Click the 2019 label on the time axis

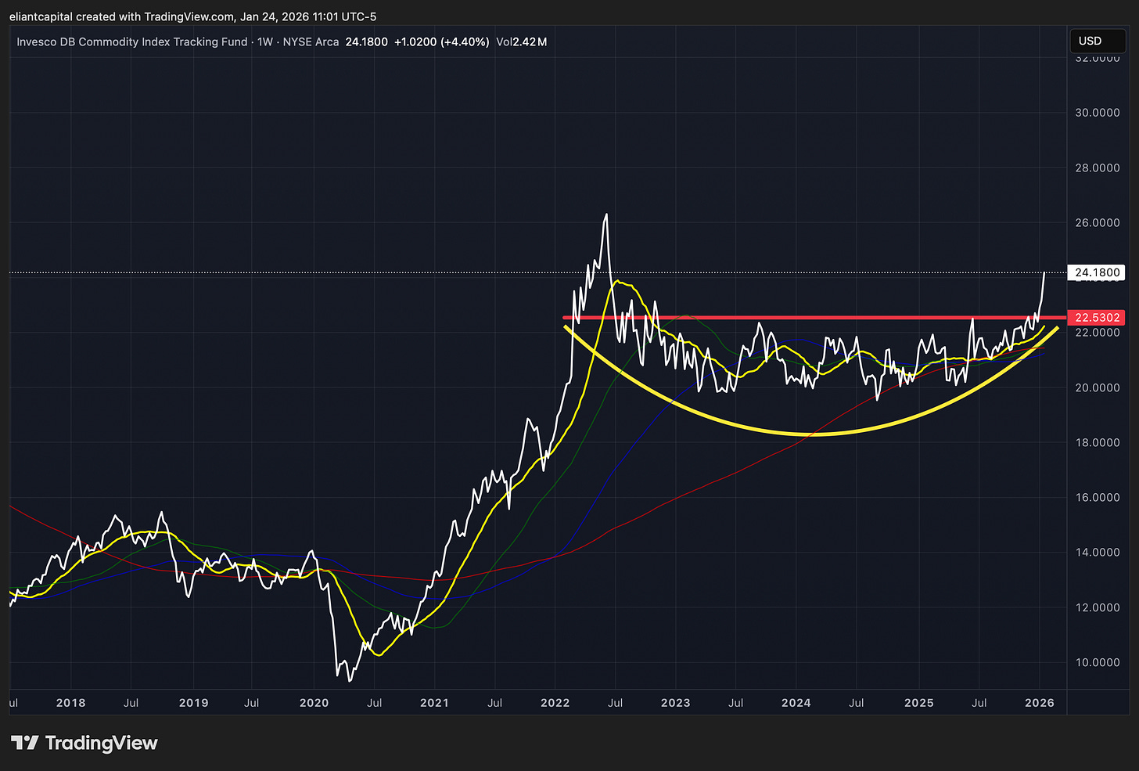tap(193, 702)
